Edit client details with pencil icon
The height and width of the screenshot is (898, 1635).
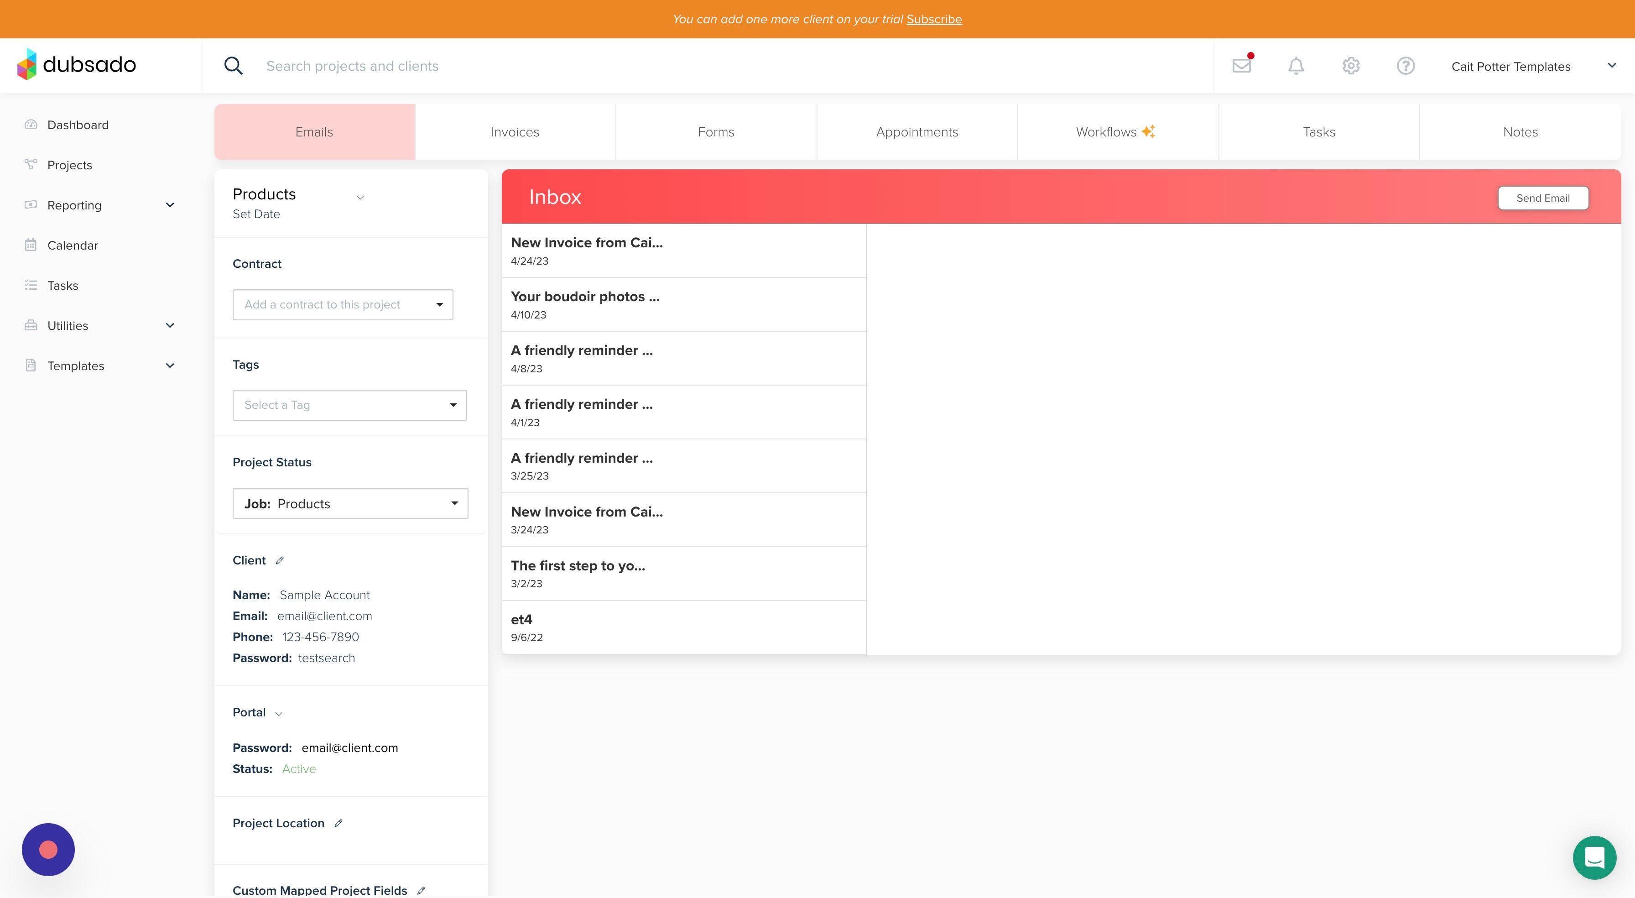(x=280, y=560)
